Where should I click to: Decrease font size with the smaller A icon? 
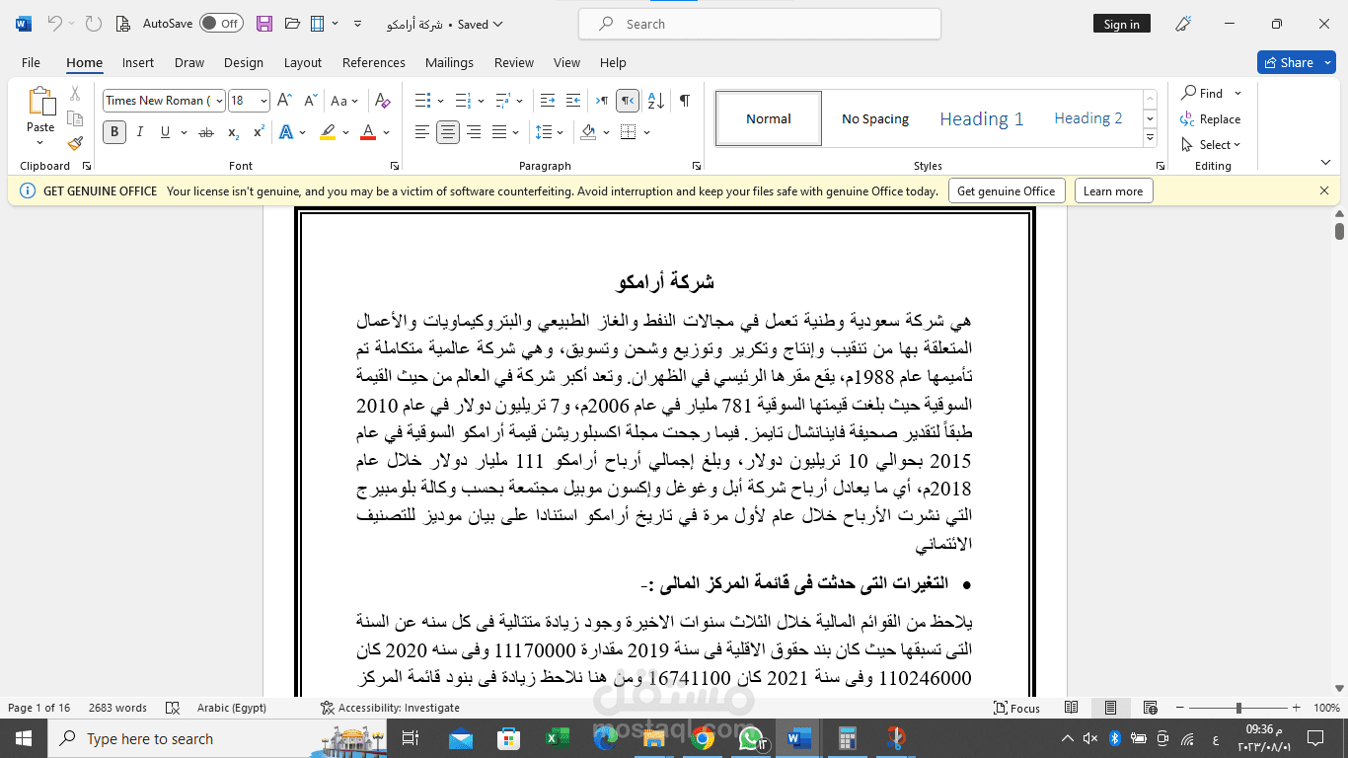tap(310, 101)
